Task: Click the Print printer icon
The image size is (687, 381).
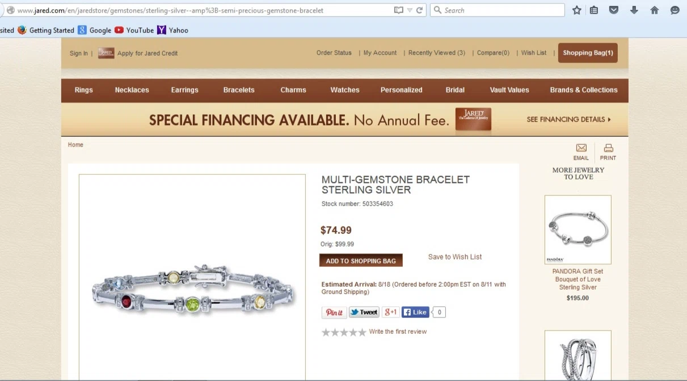Action: (608, 148)
